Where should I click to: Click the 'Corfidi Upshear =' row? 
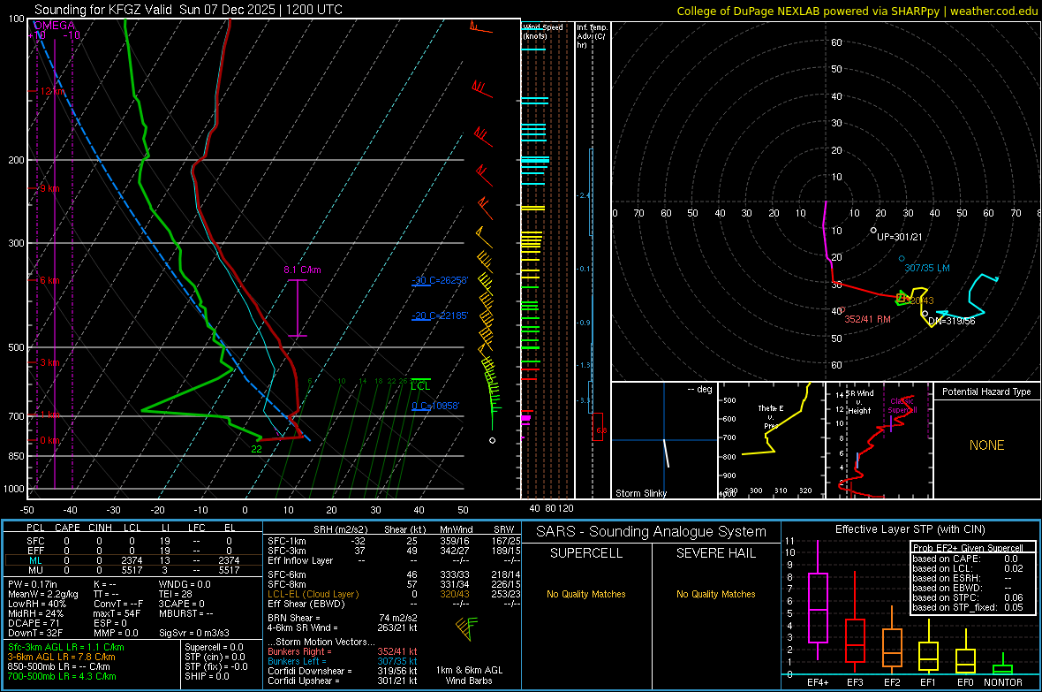coord(343,681)
